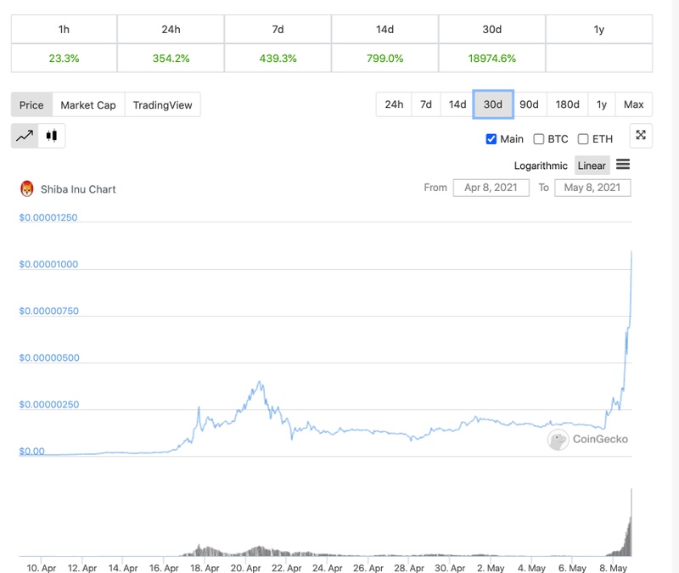The width and height of the screenshot is (679, 573).
Task: Open the Market Cap tab
Action: (x=88, y=104)
